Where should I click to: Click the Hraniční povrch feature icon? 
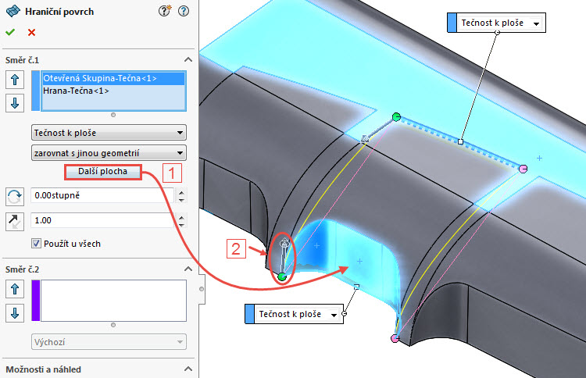(13, 11)
